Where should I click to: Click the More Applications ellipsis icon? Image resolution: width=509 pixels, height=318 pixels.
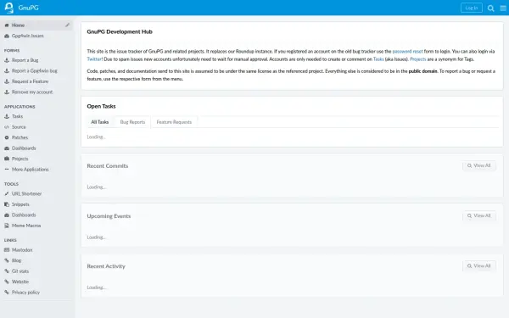click(7, 170)
